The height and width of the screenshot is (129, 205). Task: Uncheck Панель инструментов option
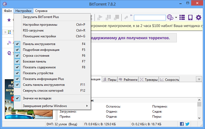click(x=39, y=44)
